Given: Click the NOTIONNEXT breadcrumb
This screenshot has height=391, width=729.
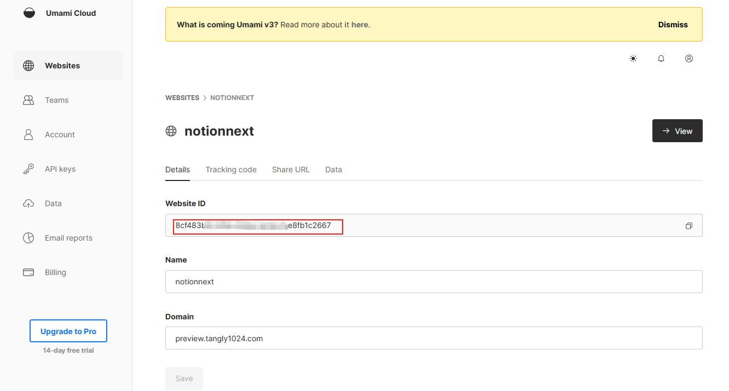Looking at the screenshot, I should tap(232, 98).
